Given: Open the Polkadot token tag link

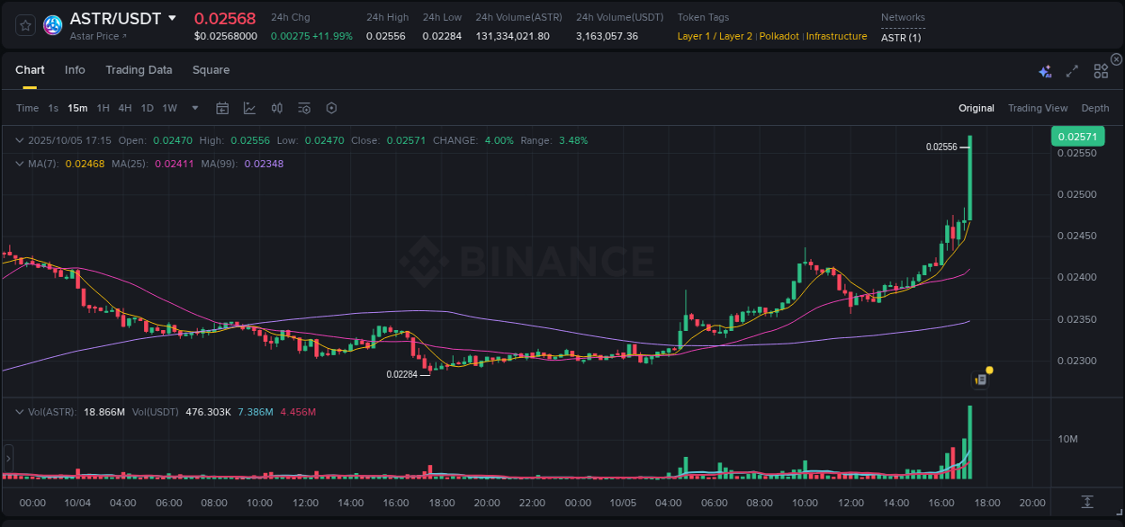Looking at the screenshot, I should click(x=778, y=37).
